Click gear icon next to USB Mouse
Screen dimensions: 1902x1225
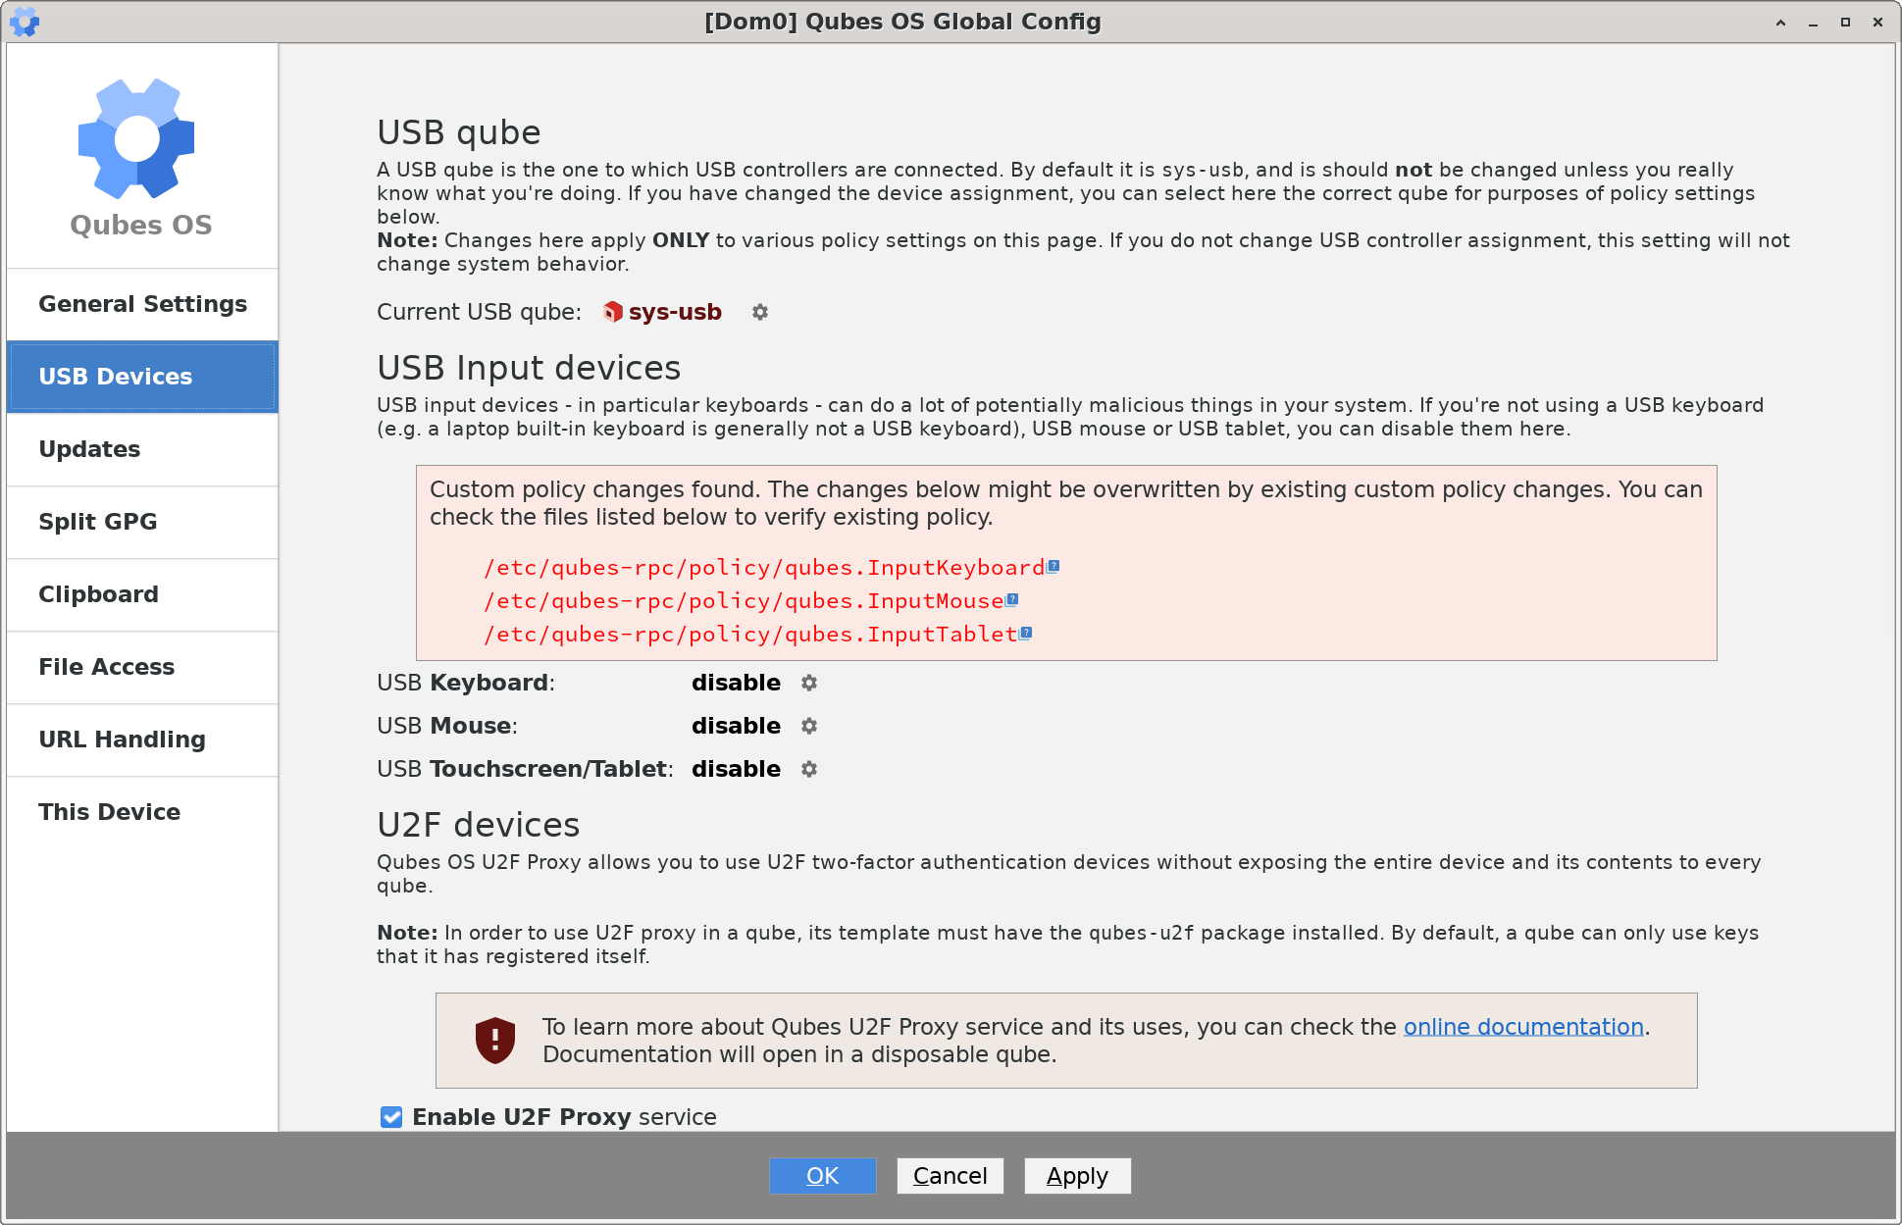click(809, 726)
